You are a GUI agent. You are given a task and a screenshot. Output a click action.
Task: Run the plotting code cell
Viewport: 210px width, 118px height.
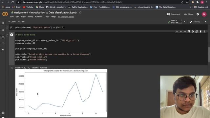pos(12,35)
